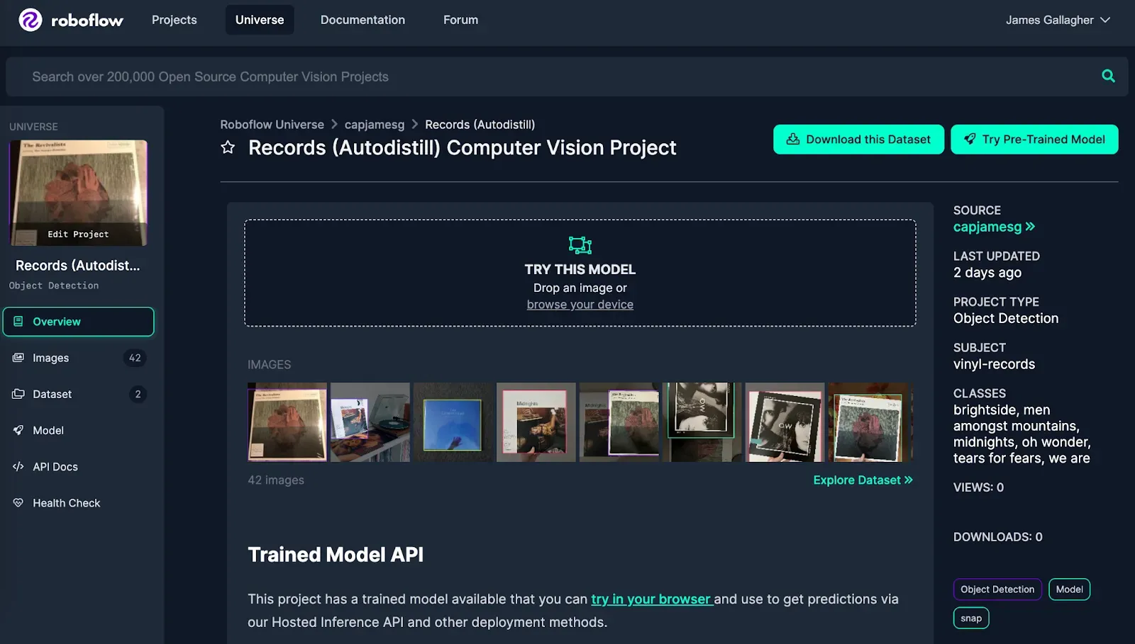Click the Roboflow Universe breadcrumb
Screen dimensions: 1135x644
pos(272,124)
